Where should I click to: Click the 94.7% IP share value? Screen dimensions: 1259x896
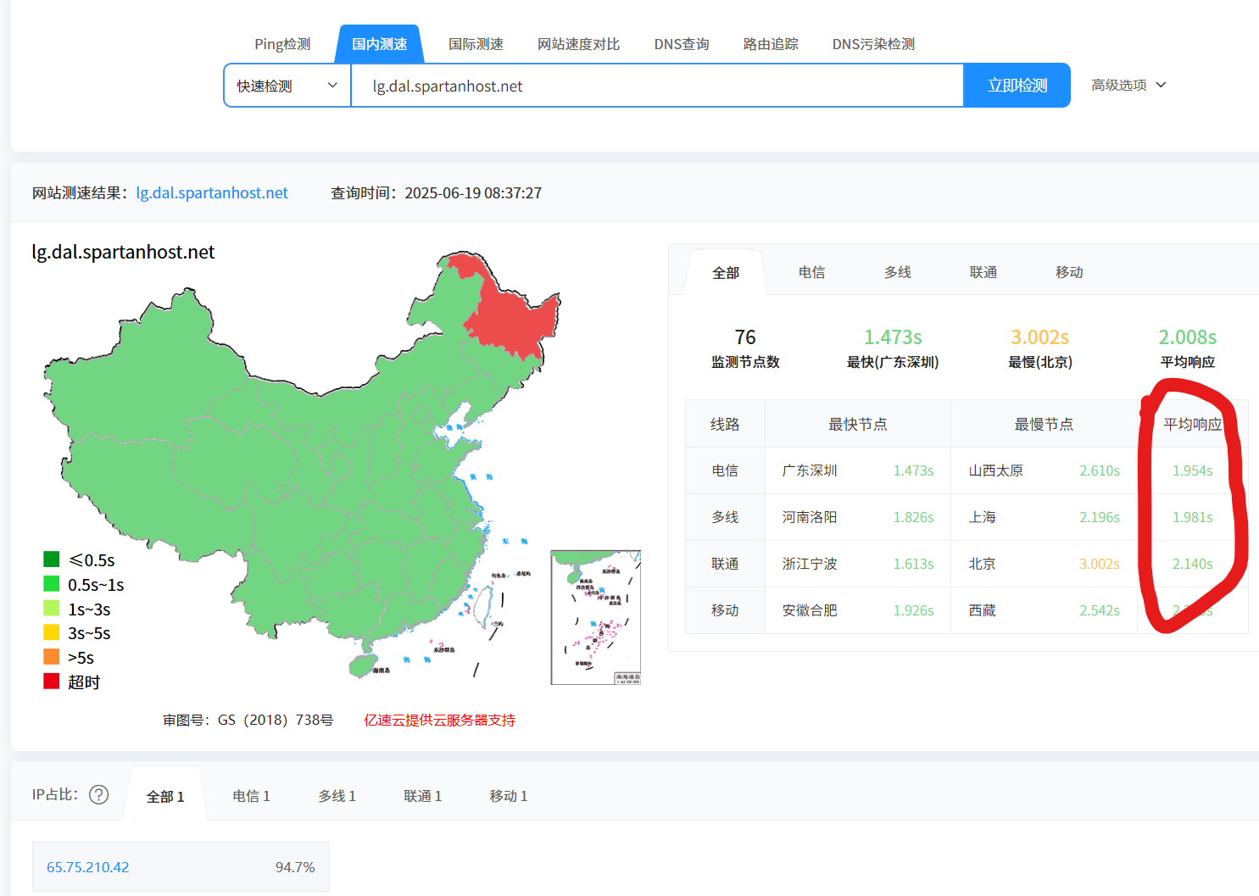click(x=295, y=867)
